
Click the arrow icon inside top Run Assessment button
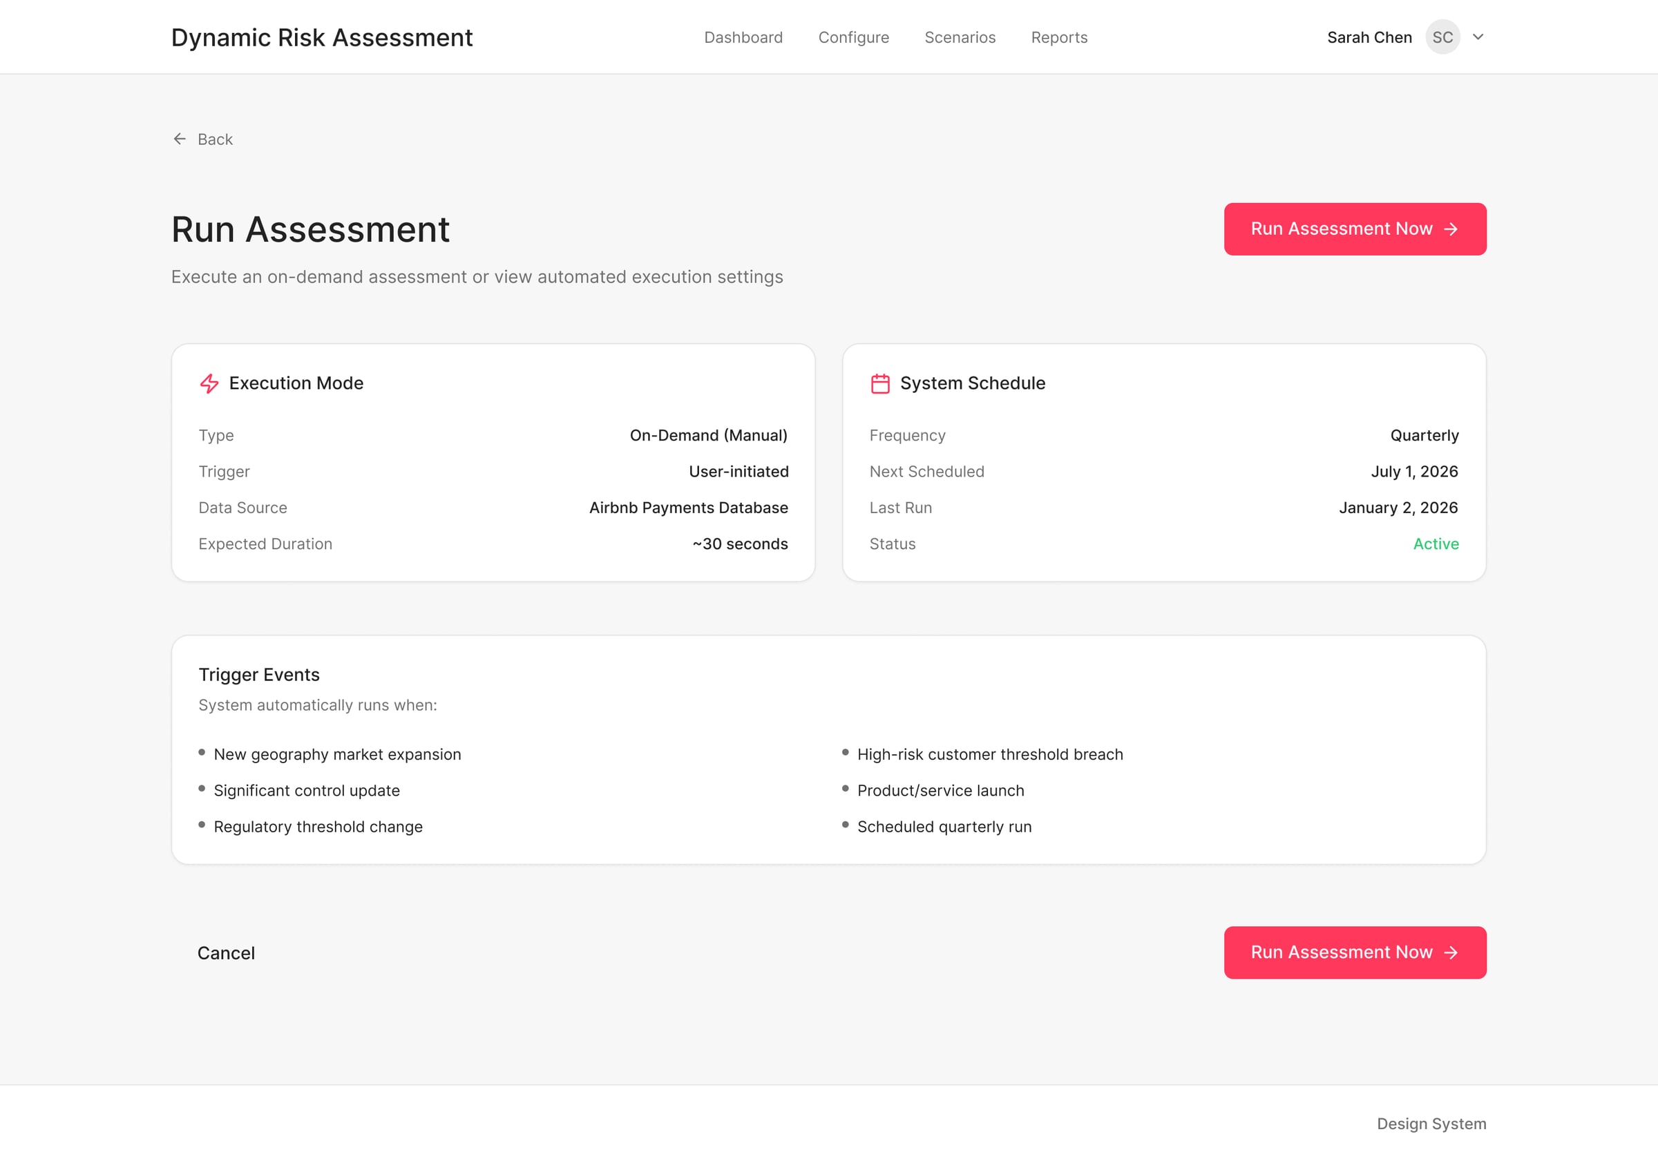(x=1450, y=229)
